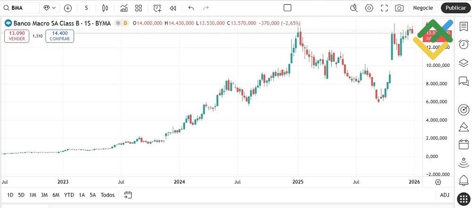Open the Indicators chart icon
The width and height of the screenshot is (472, 208).
coord(124,8)
